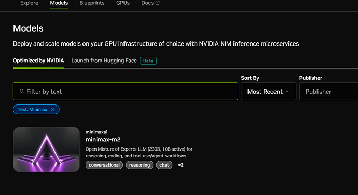The width and height of the screenshot is (358, 195).
Task: Select the reasoning tag
Action: 140,165
